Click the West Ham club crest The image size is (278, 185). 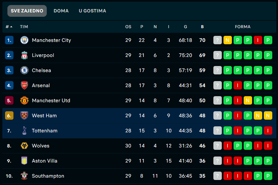[24, 116]
